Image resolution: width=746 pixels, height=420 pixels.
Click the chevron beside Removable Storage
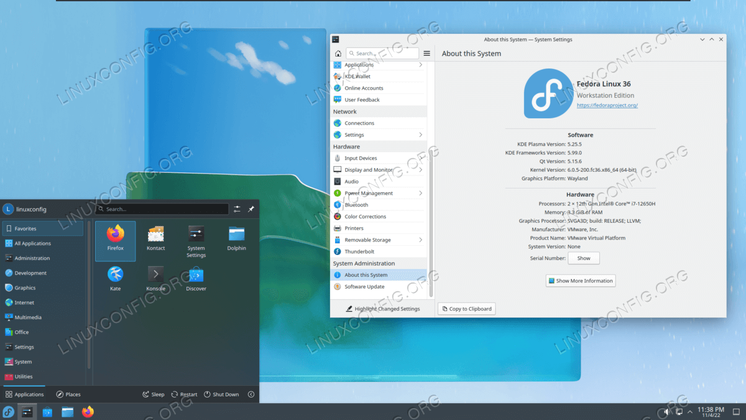tap(420, 240)
